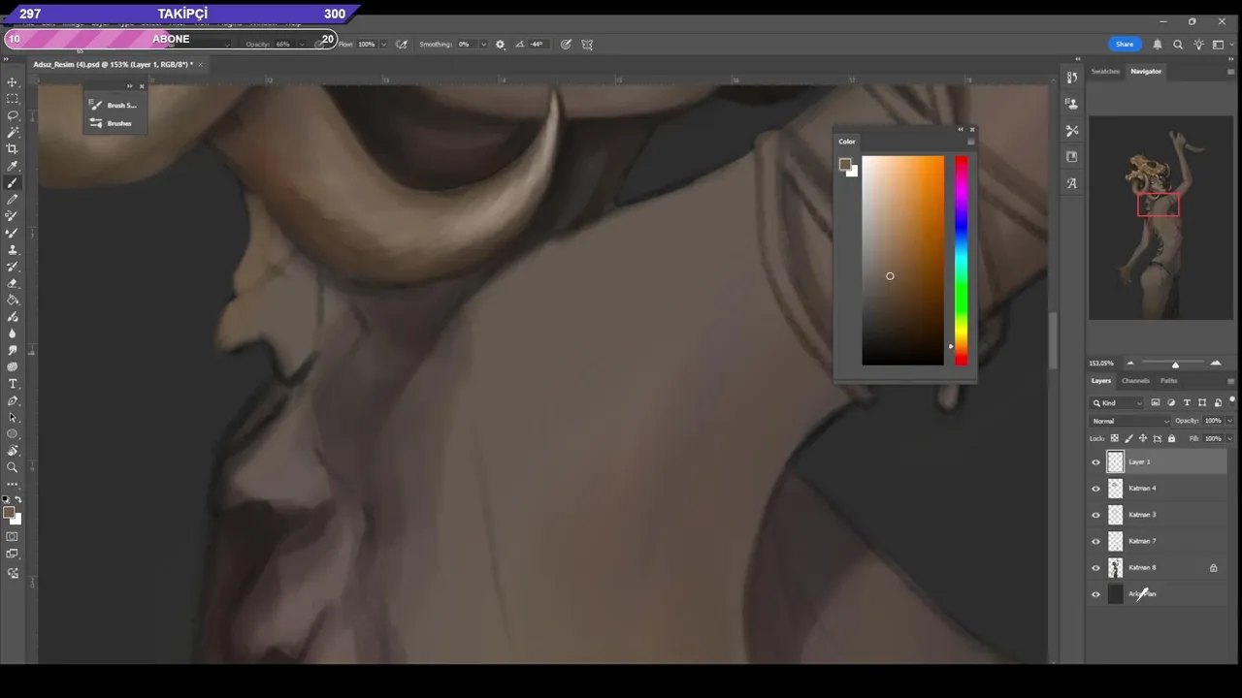Open the layer Kind filter dropdown
The height and width of the screenshot is (698, 1242).
(1117, 402)
